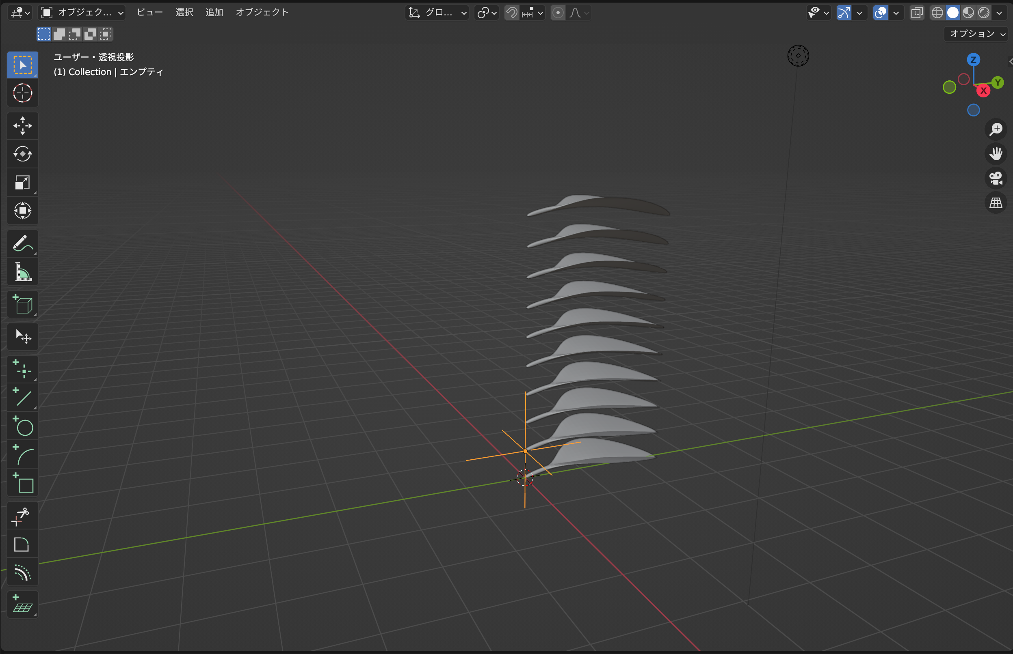Open the オプション dropdown
The image size is (1013, 654).
pos(976,34)
